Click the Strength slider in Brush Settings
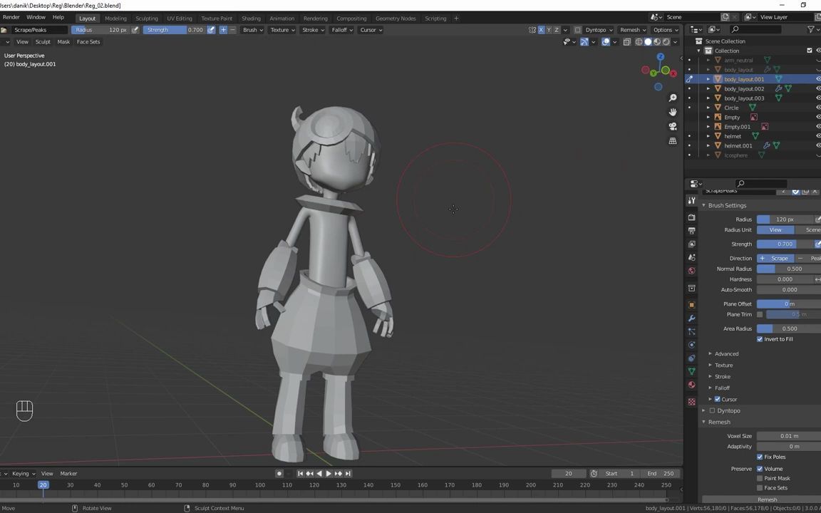Image resolution: width=821 pixels, height=513 pixels. (x=785, y=244)
